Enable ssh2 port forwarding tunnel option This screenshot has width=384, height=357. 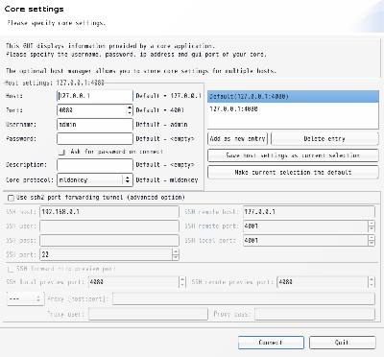tap(11, 198)
